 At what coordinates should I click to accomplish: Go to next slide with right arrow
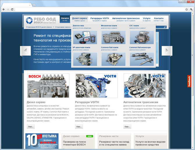tap(167, 51)
